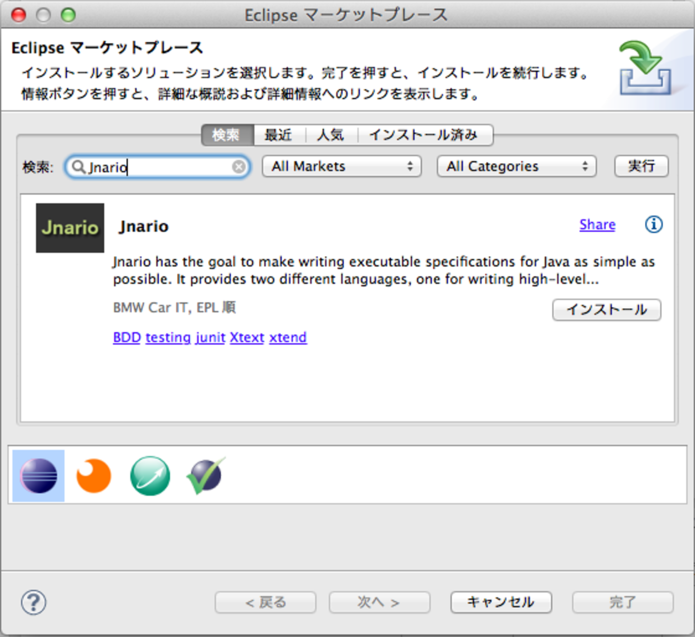Click the Share link for Jnario
695x637 pixels.
click(597, 225)
